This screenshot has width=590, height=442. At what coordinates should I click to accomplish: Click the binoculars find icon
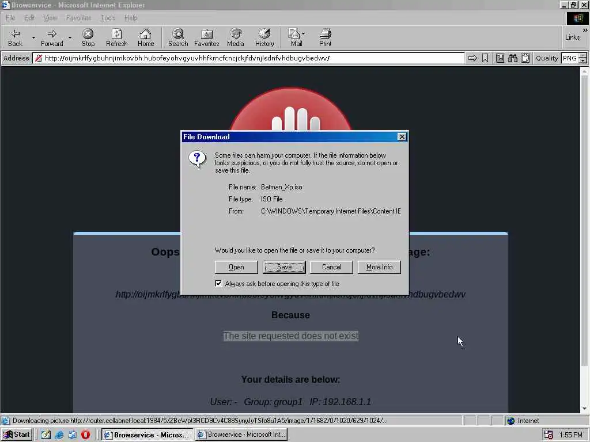(x=513, y=58)
